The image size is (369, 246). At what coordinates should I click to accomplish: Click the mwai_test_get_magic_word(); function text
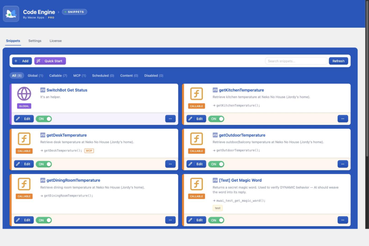coord(241,201)
